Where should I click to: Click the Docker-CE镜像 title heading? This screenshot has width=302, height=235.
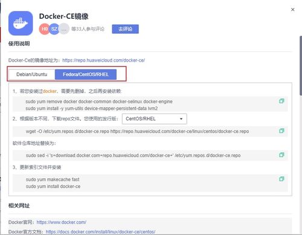click(63, 16)
